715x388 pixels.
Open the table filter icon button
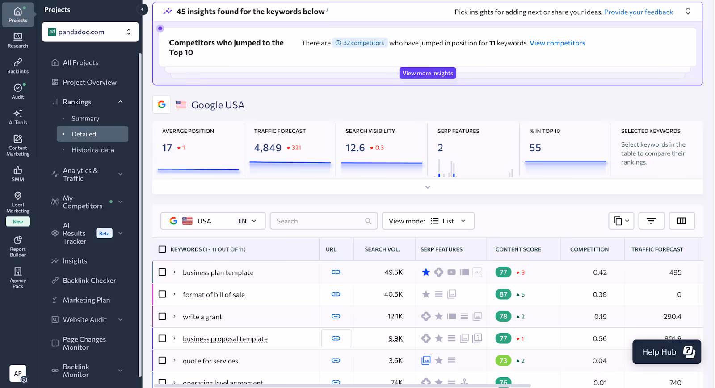pos(651,221)
